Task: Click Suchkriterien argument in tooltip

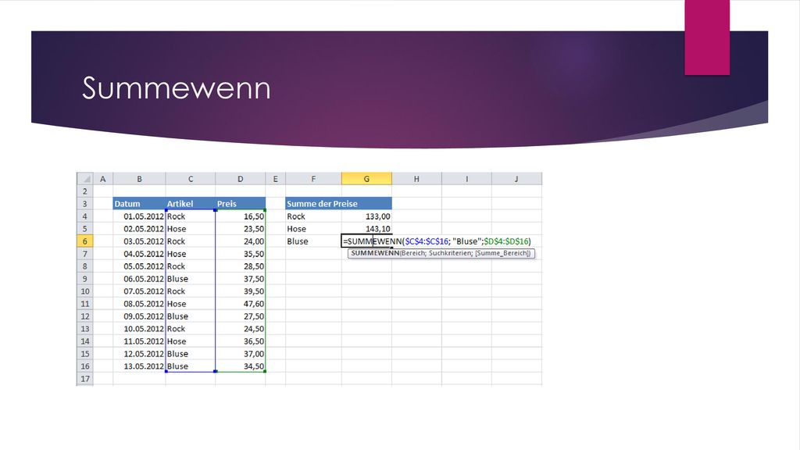Action: pos(450,253)
